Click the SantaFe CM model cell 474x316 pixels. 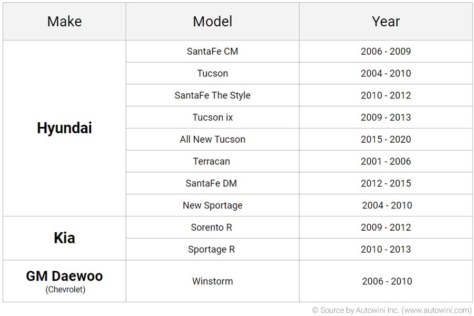pyautogui.click(x=212, y=52)
